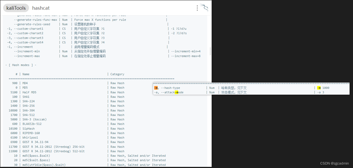Screen dimensions: 353x168
Task: Click the page's vertical scrollbar thumb
Action: click(x=210, y=51)
